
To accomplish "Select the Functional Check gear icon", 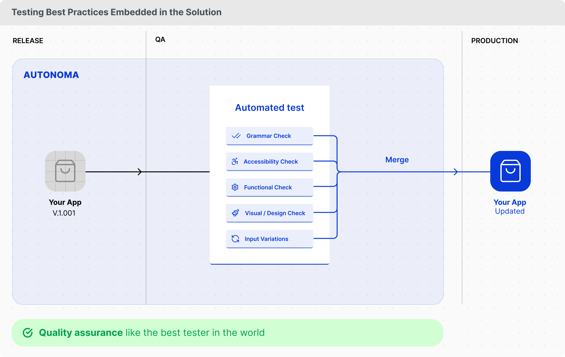I will 235,187.
